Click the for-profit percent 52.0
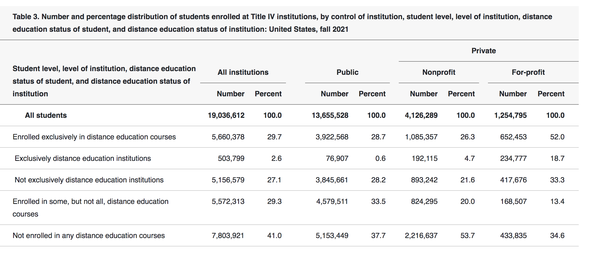This screenshot has height=253, width=590. coord(557,137)
